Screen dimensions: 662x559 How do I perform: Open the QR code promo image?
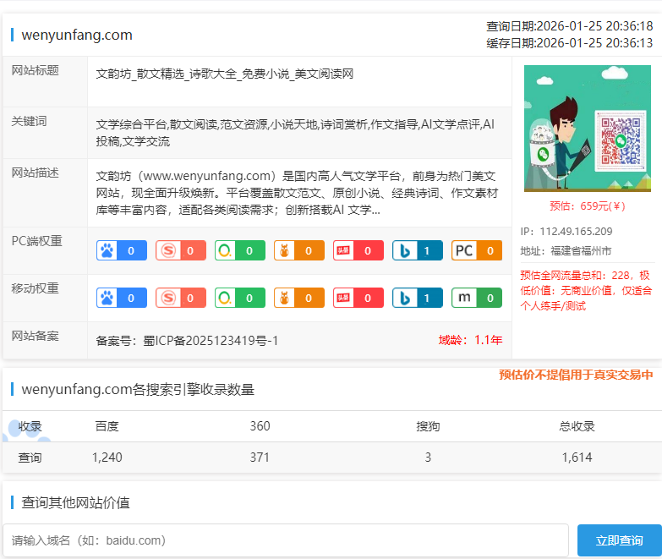click(x=587, y=129)
